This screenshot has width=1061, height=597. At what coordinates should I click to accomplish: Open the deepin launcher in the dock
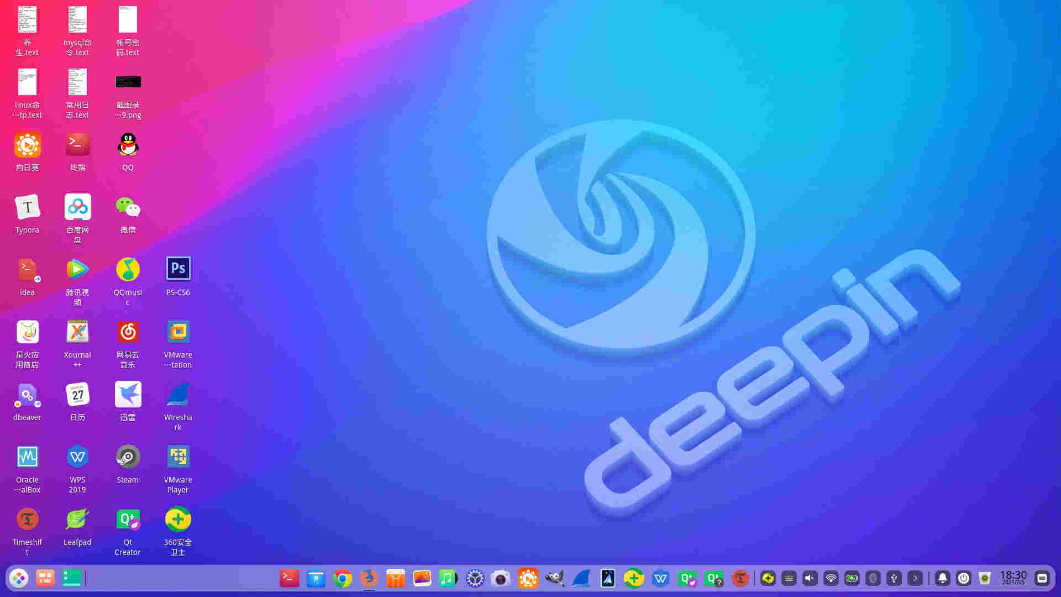point(19,578)
